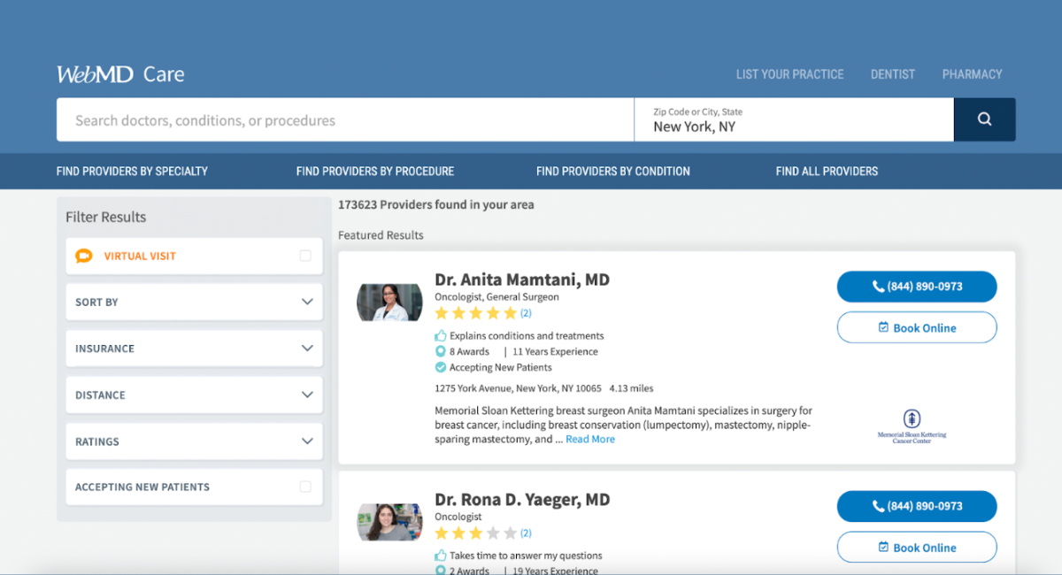Book Online with Dr. Rona D. Yaeger
This screenshot has width=1062, height=575.
pos(917,547)
